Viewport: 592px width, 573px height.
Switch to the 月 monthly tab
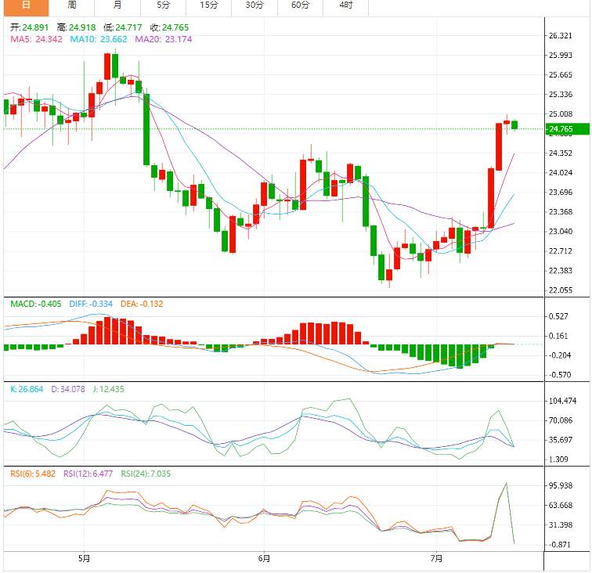coord(117,5)
